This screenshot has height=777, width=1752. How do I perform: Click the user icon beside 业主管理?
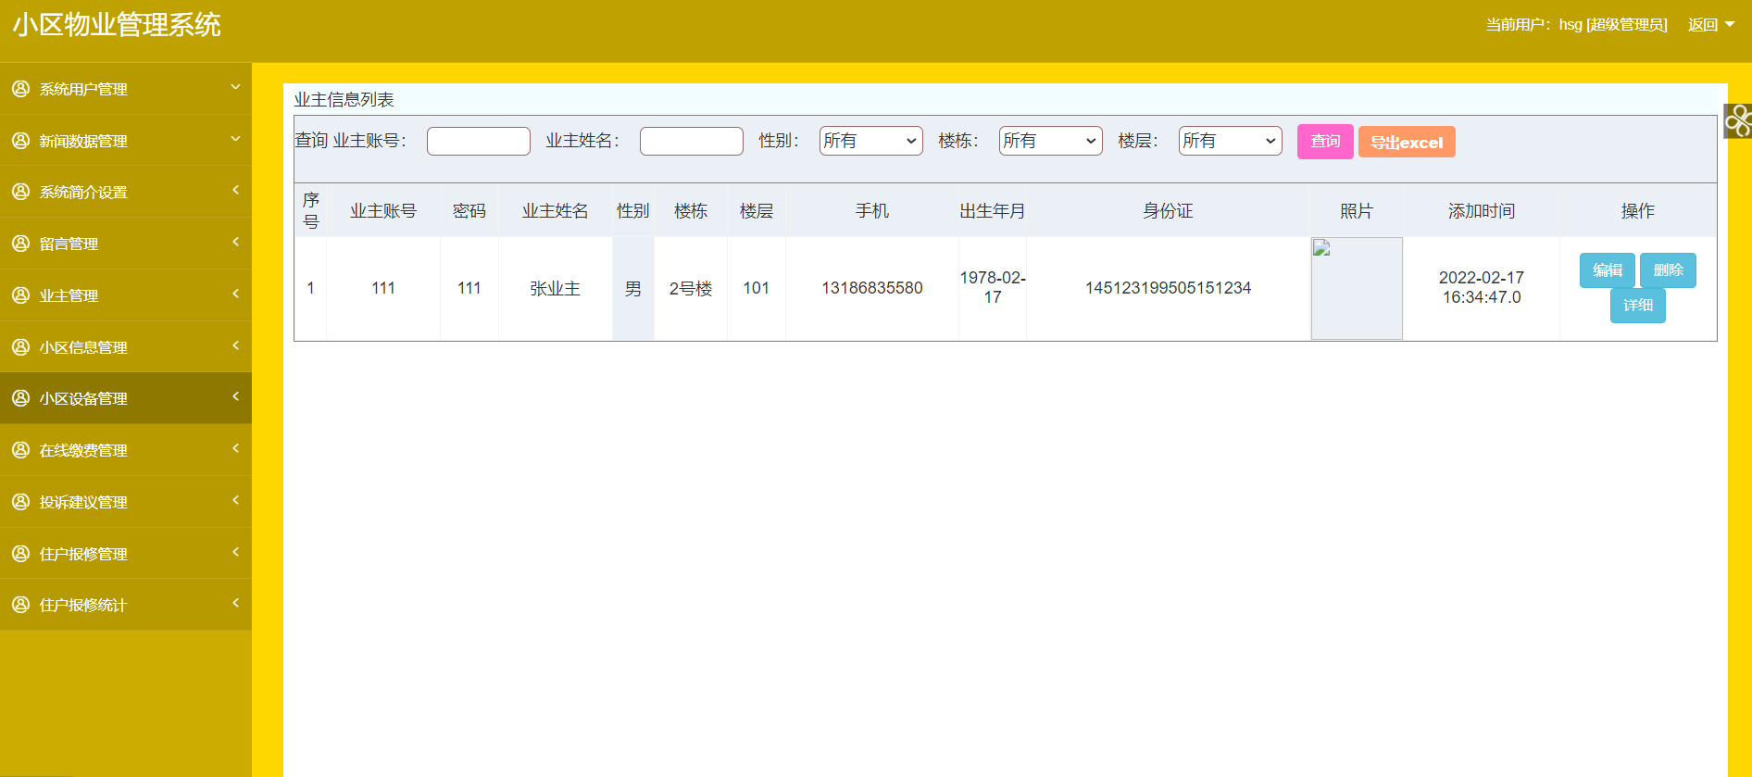point(20,295)
